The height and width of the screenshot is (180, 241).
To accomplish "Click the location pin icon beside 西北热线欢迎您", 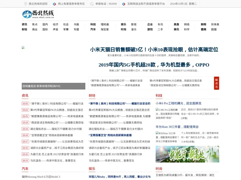I will [x=26, y=4].
